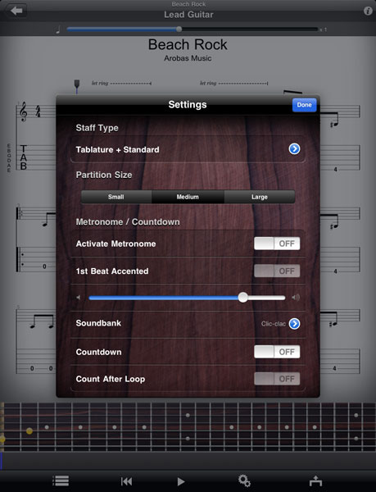Image resolution: width=376 pixels, height=492 pixels.
Task: Rewind to the beginning
Action: click(x=126, y=481)
